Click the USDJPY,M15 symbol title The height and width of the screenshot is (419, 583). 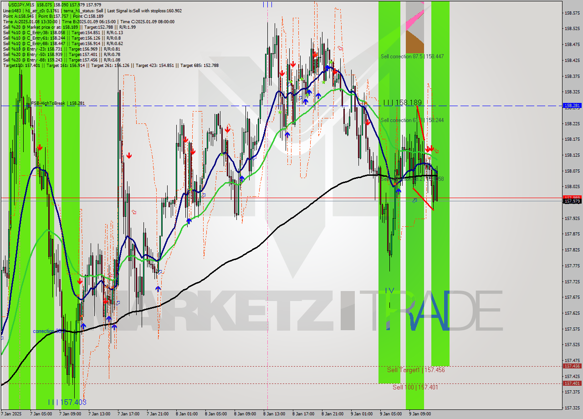tap(22, 5)
